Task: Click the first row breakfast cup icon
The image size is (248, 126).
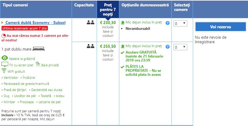Action: coord(123,23)
